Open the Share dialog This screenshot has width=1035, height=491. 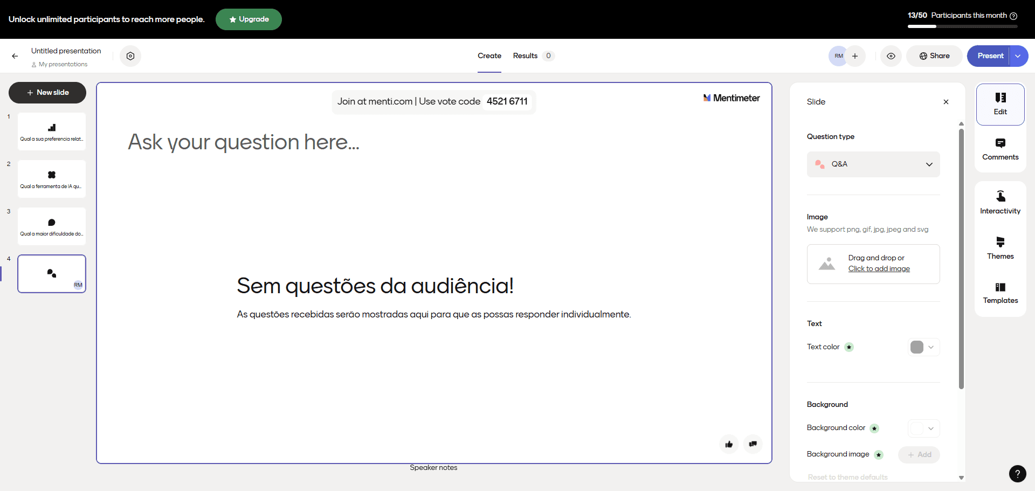click(934, 56)
